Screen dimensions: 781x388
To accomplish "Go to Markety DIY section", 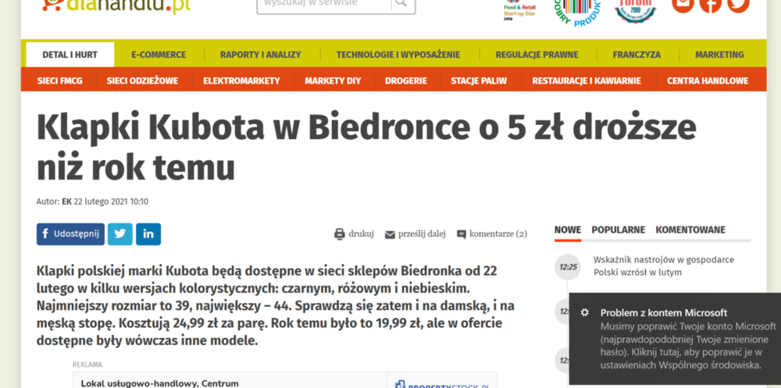I will tap(333, 80).
